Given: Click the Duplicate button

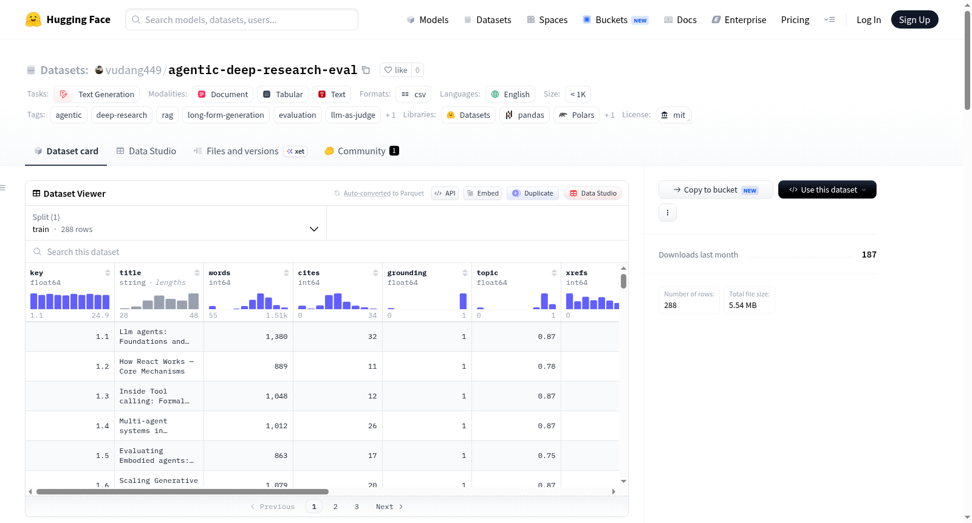Looking at the screenshot, I should tap(533, 193).
